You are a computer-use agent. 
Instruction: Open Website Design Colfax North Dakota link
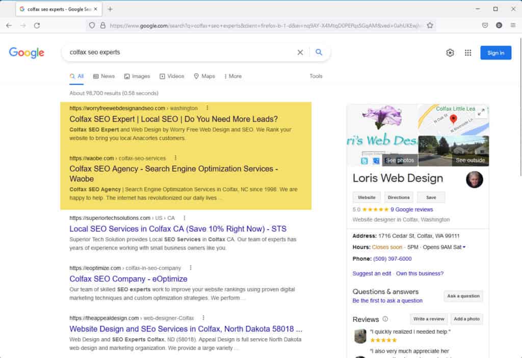(x=186, y=329)
